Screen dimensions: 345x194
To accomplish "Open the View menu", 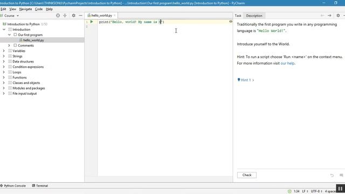I will pyautogui.click(x=13, y=9).
